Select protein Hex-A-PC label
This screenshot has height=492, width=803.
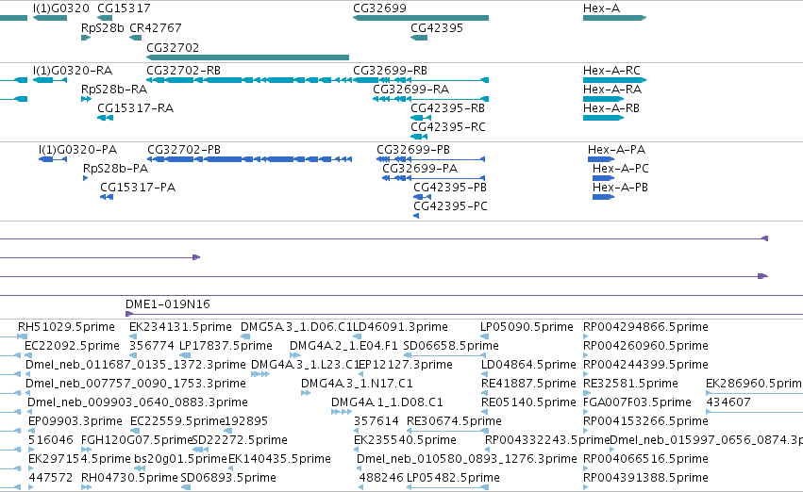click(621, 169)
